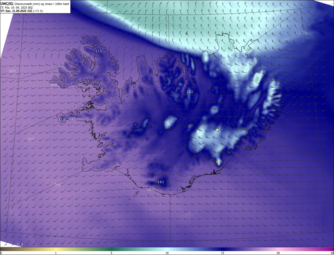334x255 pixels.
Task: Click the color scale tick labeled 50
Action: [x=332, y=253]
